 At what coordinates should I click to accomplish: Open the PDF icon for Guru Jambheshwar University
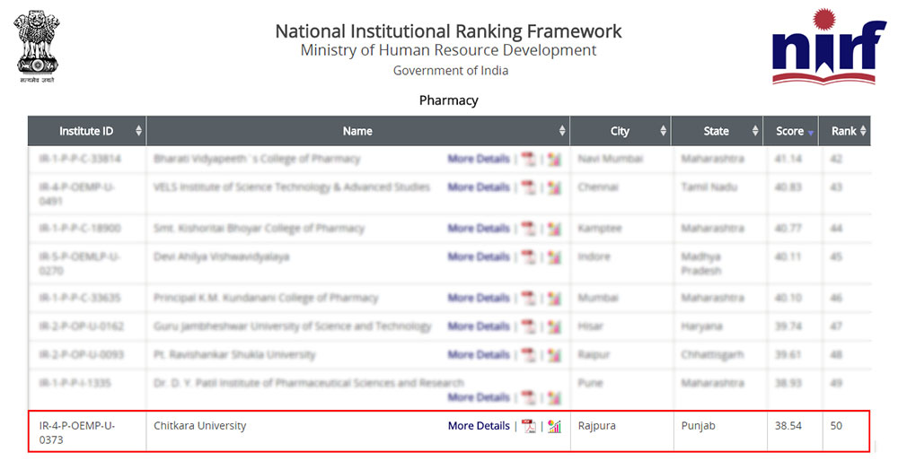[x=529, y=326]
